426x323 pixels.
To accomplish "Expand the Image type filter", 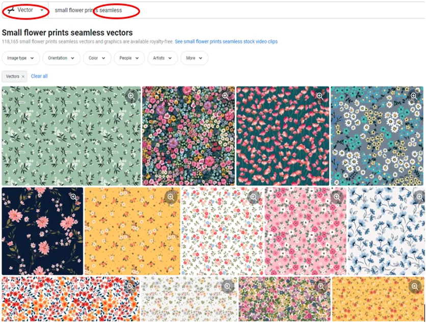I will [21, 58].
